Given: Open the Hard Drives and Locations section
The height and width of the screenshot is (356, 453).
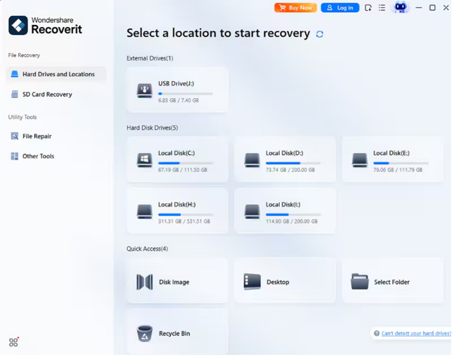Looking at the screenshot, I should 56,74.
